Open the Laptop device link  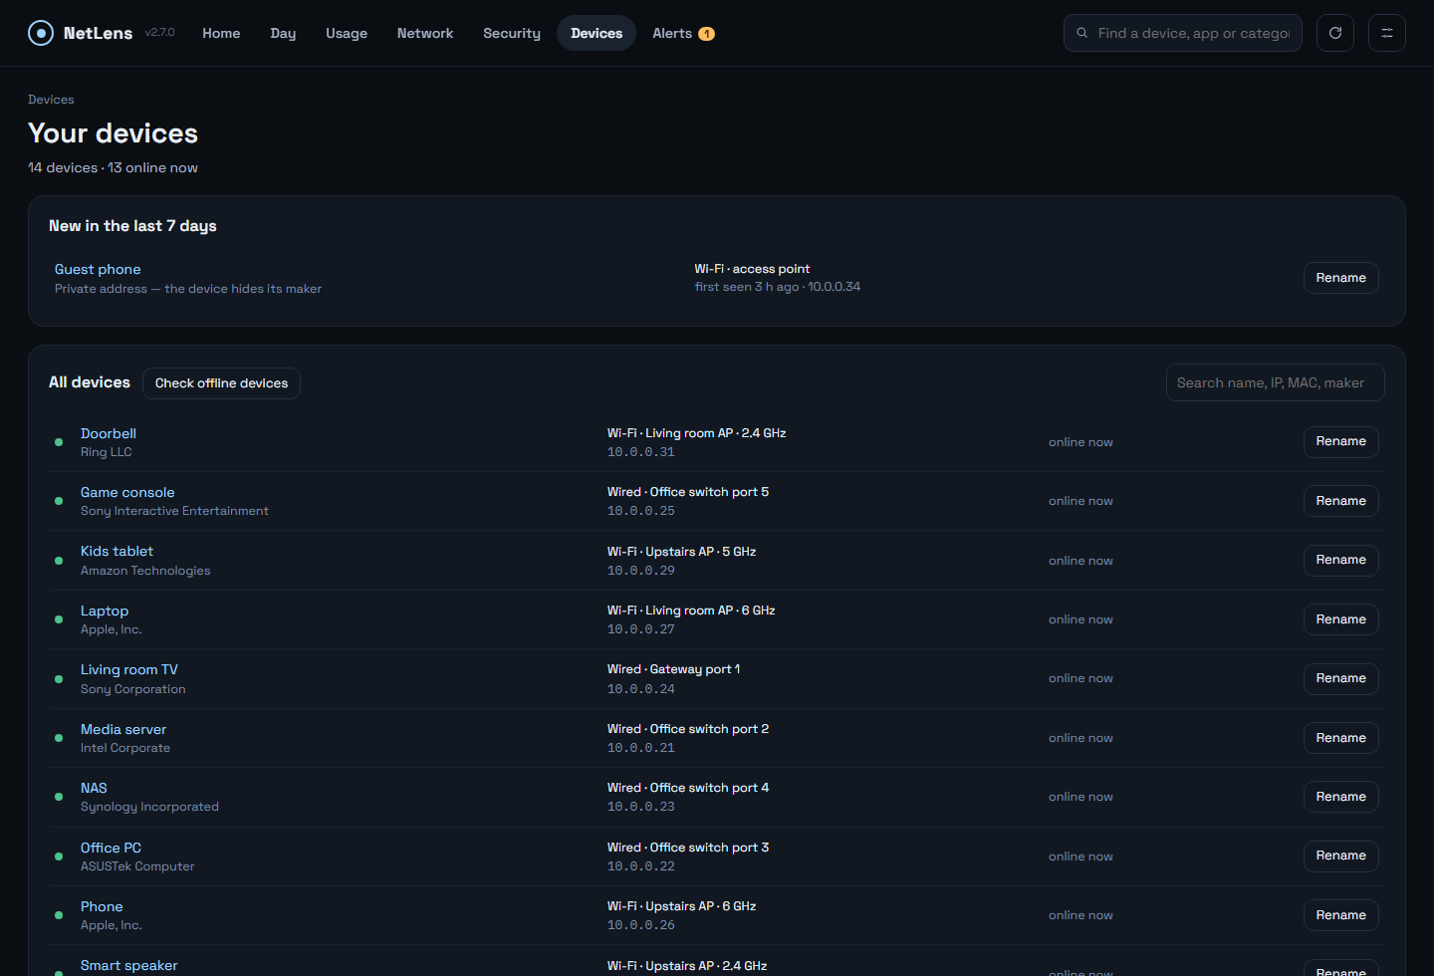pyautogui.click(x=105, y=610)
